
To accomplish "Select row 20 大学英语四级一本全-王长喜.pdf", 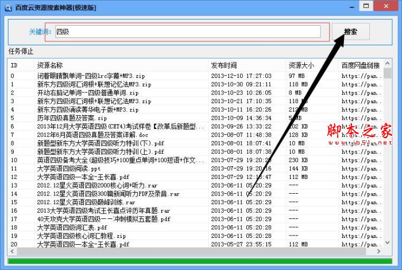I will click(196, 244).
